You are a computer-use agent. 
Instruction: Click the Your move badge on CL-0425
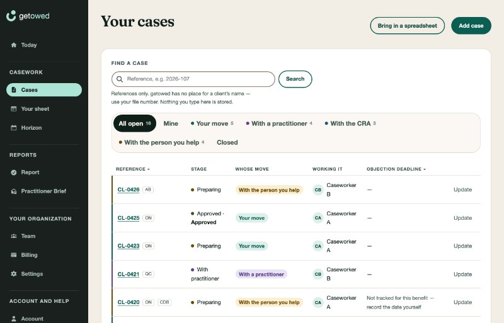[251, 218]
